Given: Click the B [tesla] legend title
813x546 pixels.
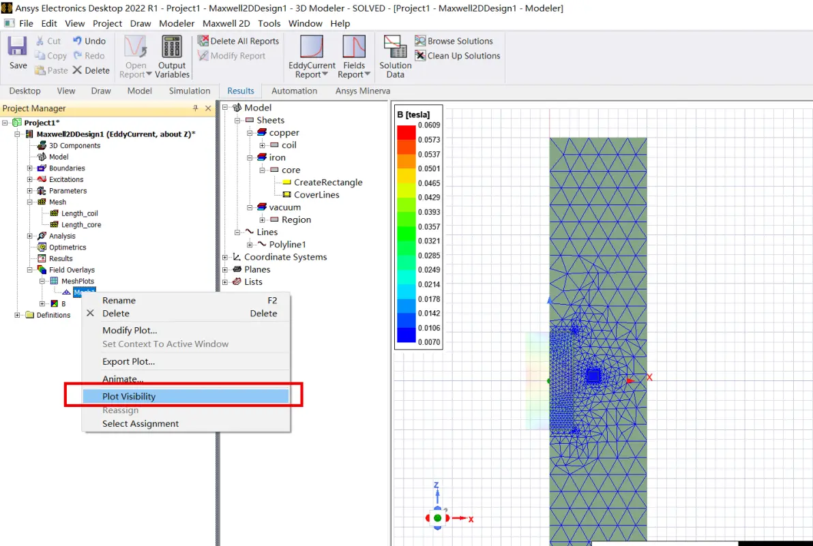Looking at the screenshot, I should tap(413, 115).
